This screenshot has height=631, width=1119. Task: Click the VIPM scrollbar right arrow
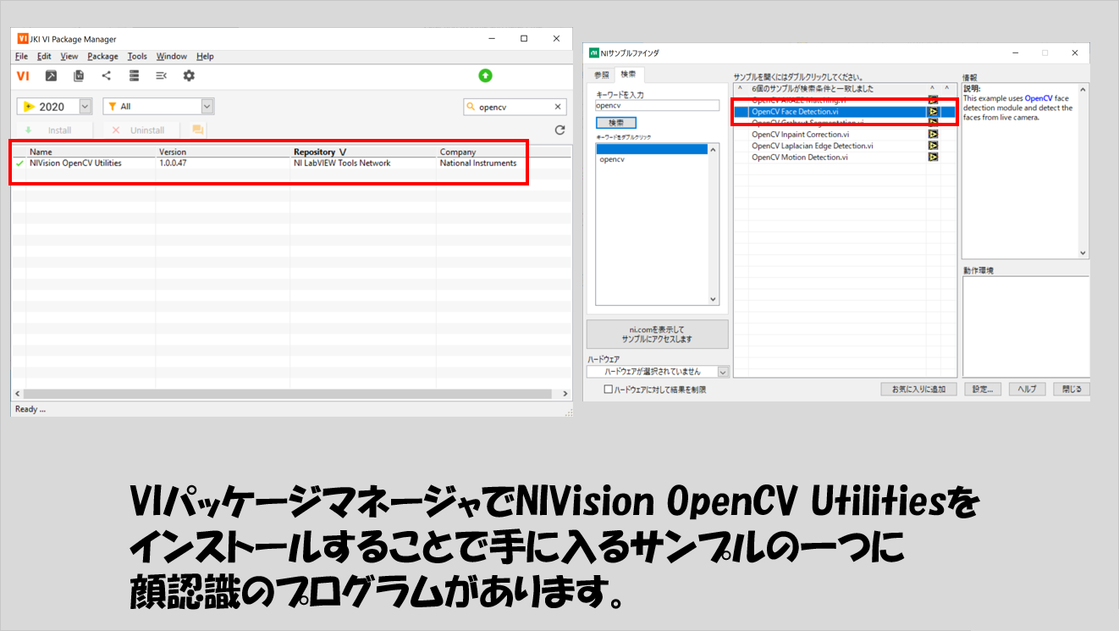pos(566,394)
